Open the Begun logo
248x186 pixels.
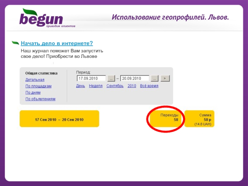pyautogui.click(x=47, y=18)
